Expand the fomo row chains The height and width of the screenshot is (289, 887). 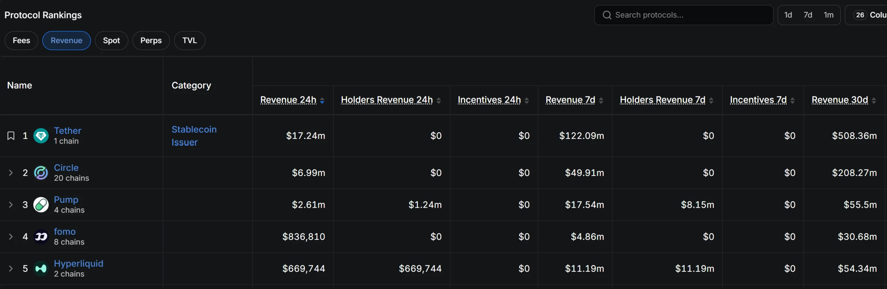(11, 236)
